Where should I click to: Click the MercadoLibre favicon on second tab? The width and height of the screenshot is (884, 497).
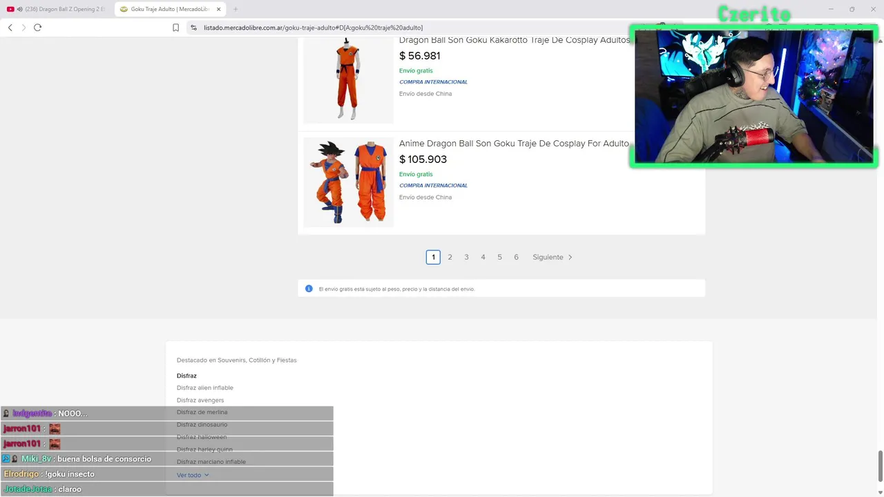click(124, 9)
